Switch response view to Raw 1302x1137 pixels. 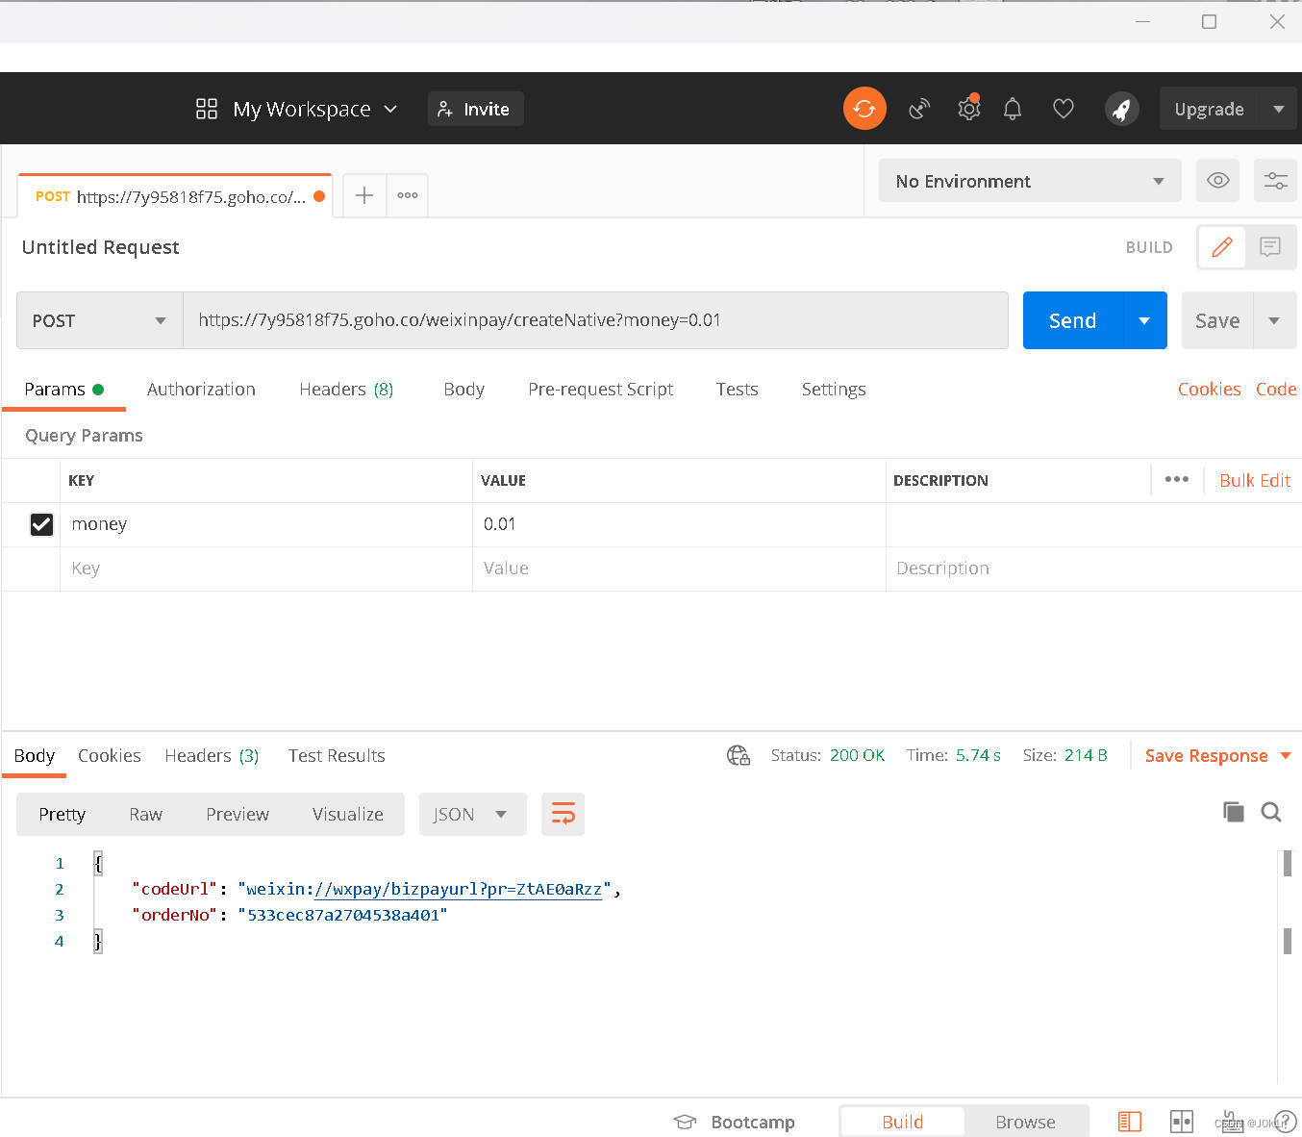[145, 814]
